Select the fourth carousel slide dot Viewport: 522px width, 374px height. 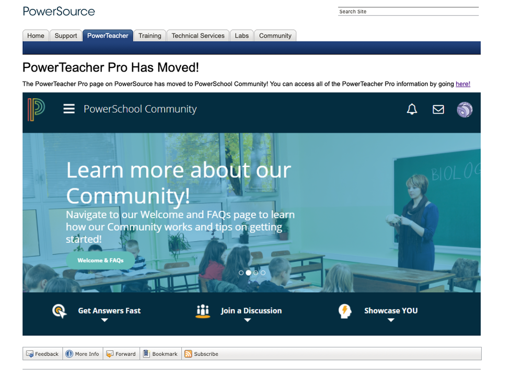point(263,273)
